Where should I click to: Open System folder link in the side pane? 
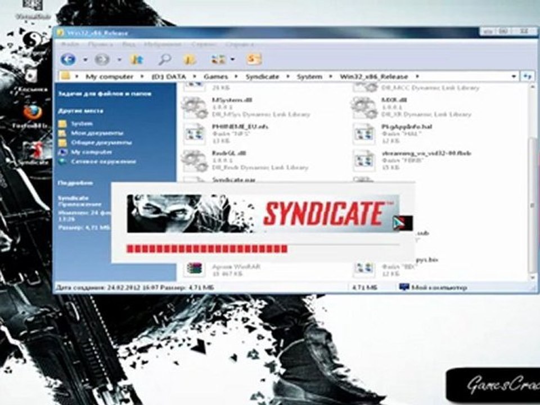point(82,124)
